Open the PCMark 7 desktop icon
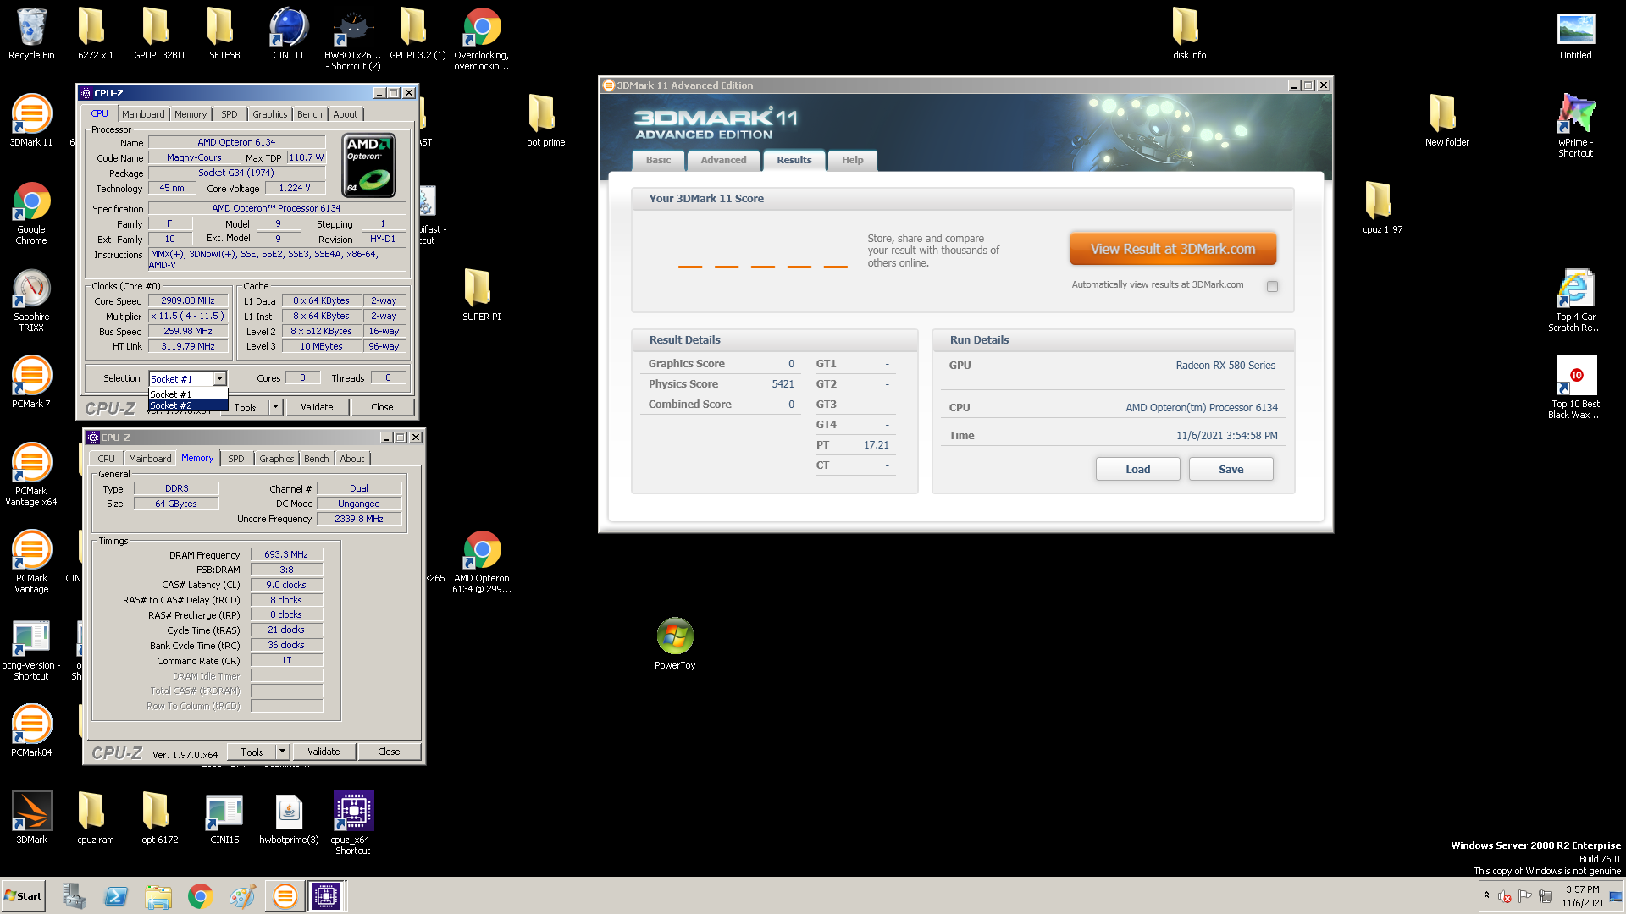 31,383
